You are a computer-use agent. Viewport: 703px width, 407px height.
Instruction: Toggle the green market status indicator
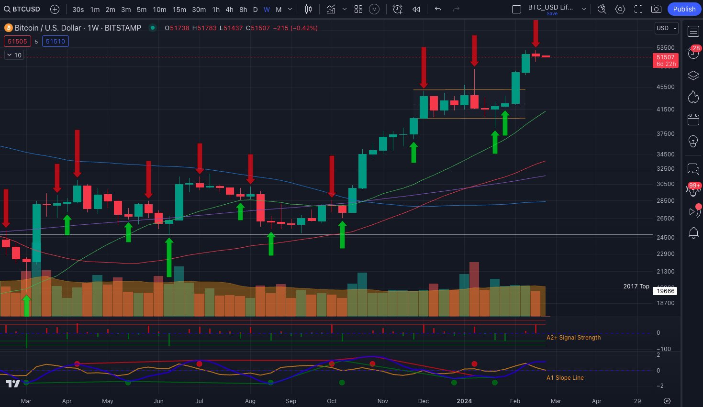153,28
